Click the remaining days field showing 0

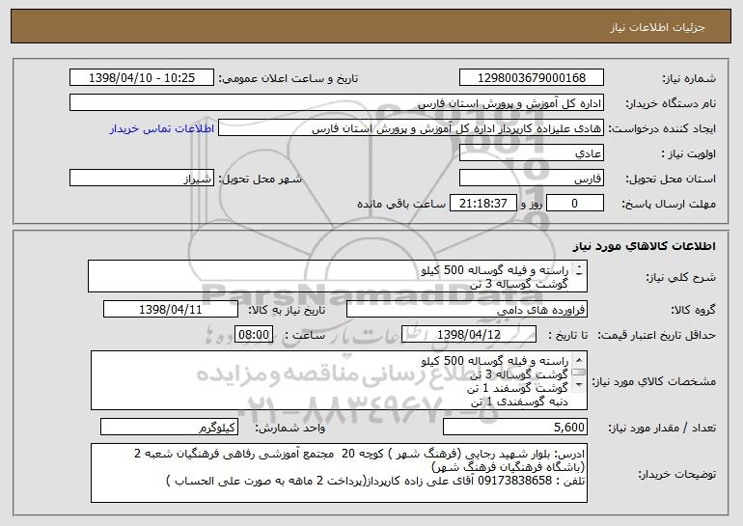pyautogui.click(x=575, y=204)
